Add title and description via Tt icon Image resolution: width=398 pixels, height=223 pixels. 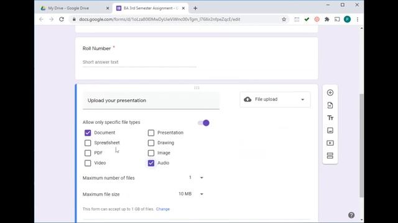click(330, 118)
